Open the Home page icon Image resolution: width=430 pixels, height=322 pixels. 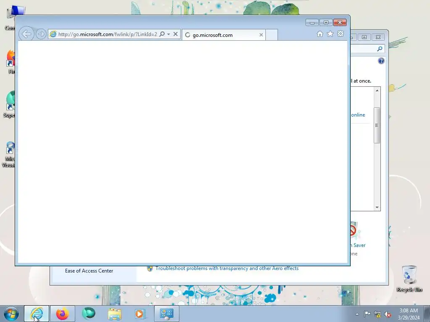point(320,34)
